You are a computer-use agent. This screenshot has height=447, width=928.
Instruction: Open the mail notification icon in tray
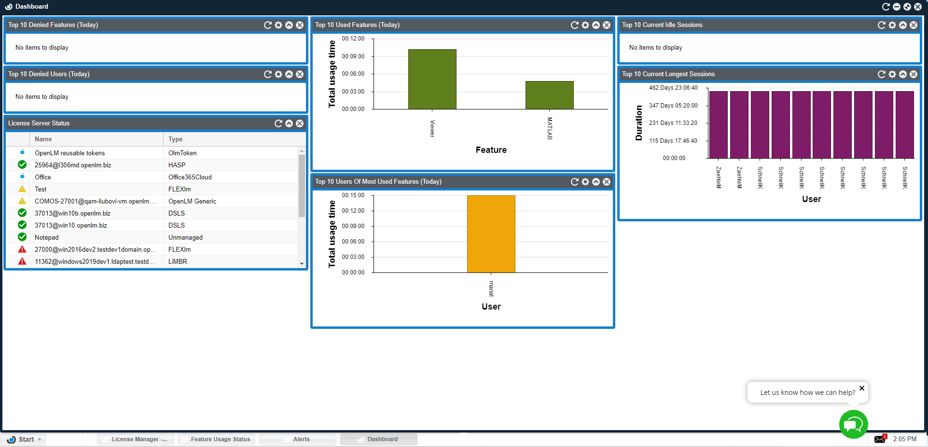(x=880, y=439)
